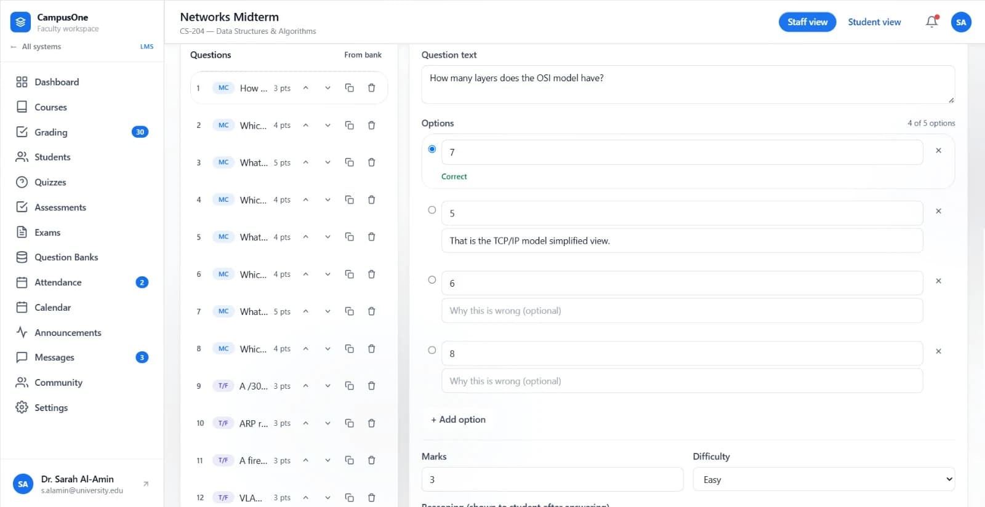Viewport: 985px width, 507px height.
Task: Duplicate question 3 with copy icon
Action: tap(349, 162)
